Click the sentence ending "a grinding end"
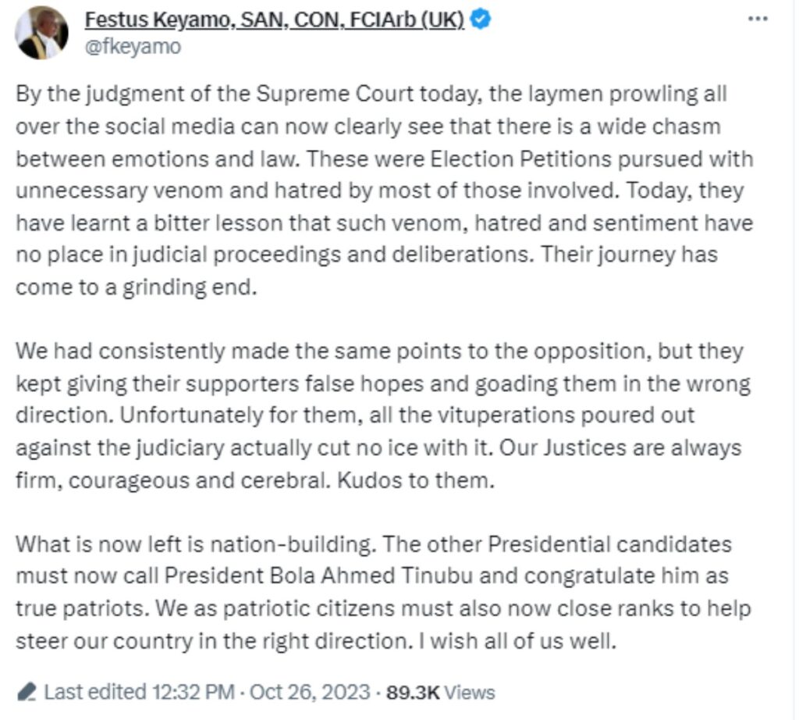The image size is (799, 720). coord(134,287)
